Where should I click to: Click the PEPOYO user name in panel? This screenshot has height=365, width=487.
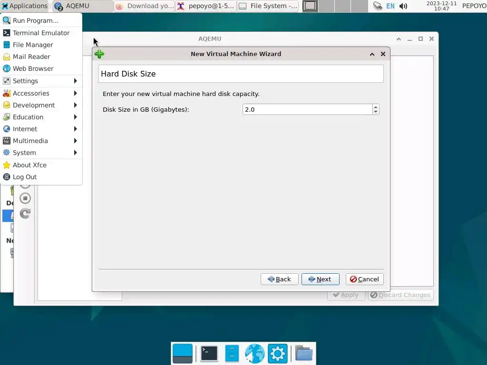474,6
